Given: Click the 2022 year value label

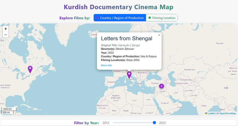Looking at the screenshot, I should 162,123.
